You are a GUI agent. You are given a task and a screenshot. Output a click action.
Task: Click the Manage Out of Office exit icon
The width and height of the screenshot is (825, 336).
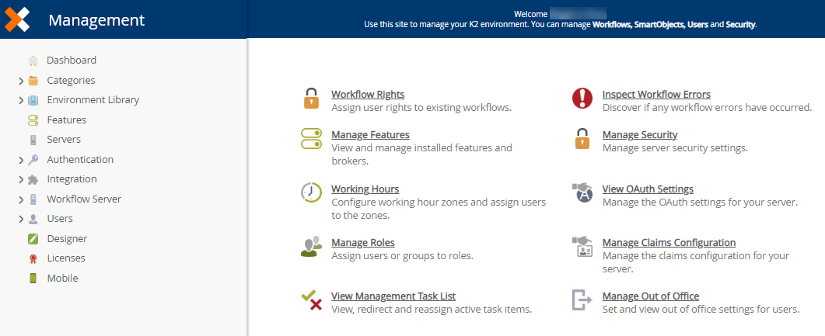(x=582, y=300)
